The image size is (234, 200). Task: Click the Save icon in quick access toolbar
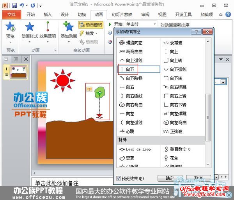[x=14, y=6]
